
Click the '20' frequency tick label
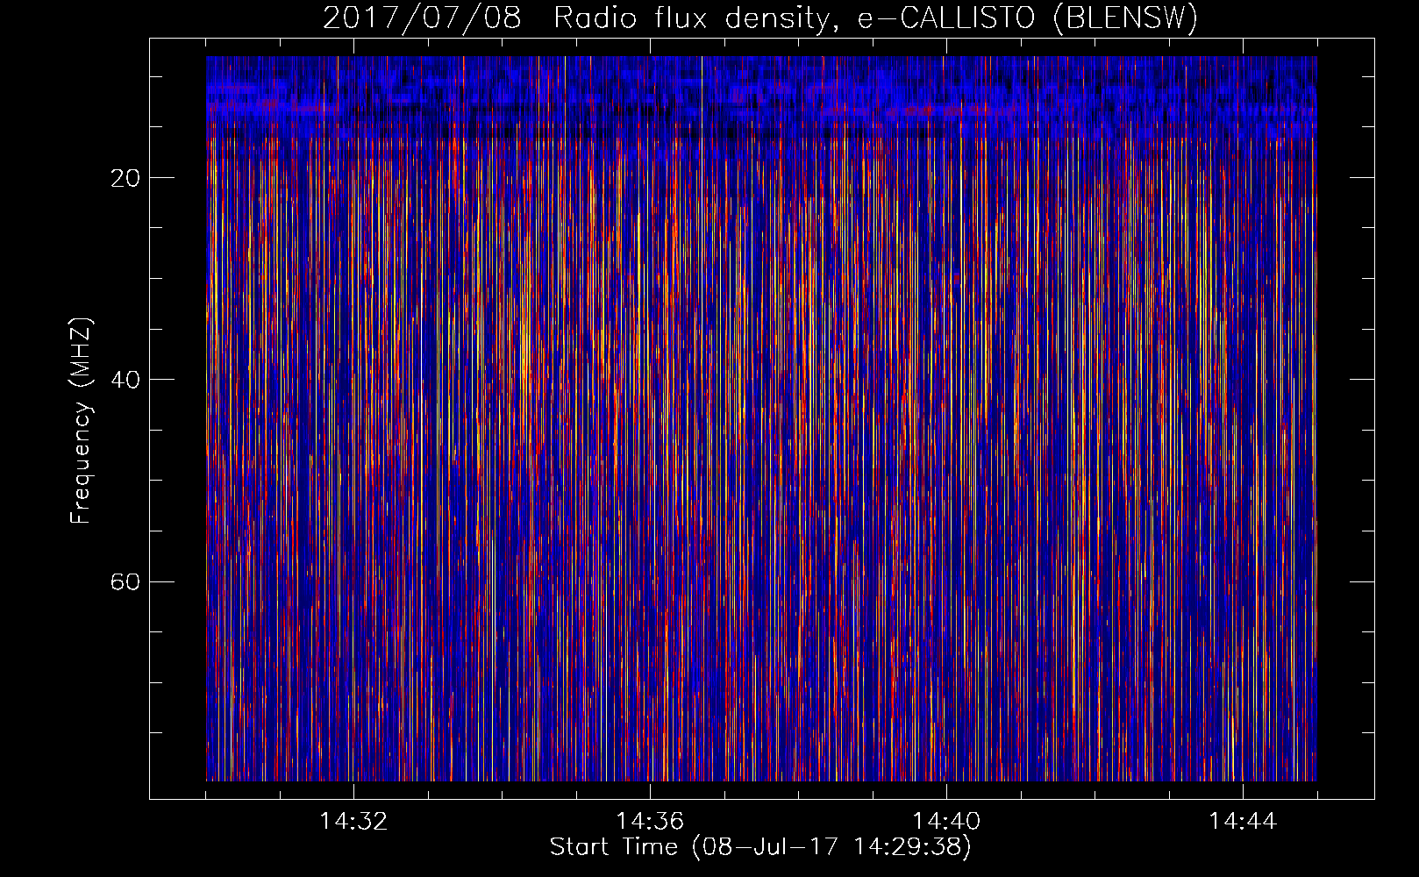125,178
